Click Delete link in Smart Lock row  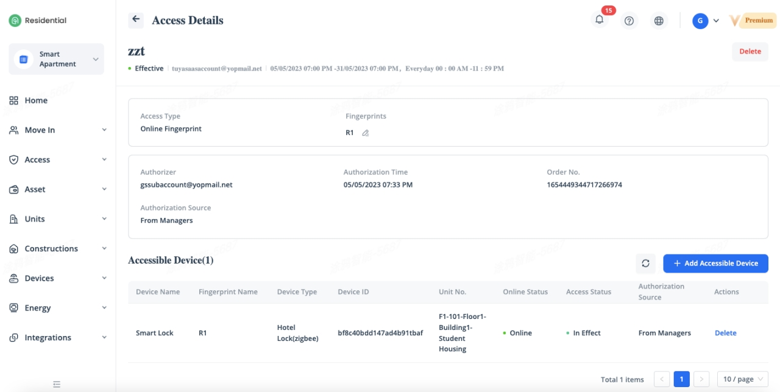click(x=725, y=333)
